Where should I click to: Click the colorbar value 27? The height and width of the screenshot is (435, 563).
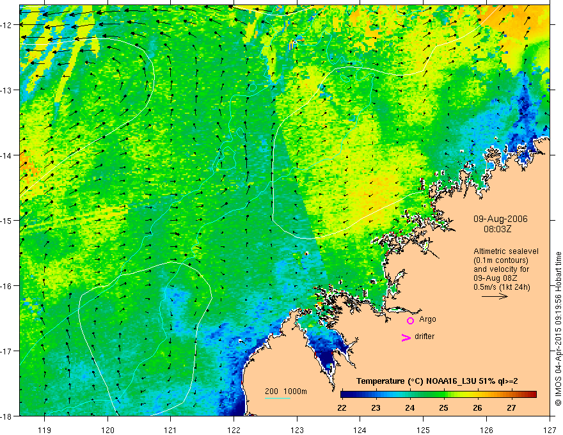511,407
